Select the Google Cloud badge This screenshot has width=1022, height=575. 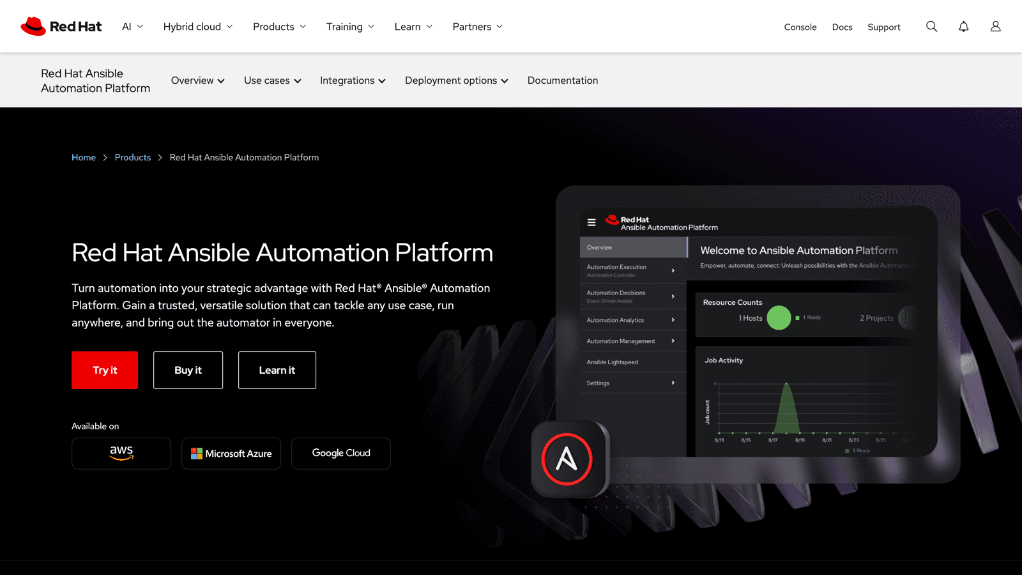(x=341, y=454)
